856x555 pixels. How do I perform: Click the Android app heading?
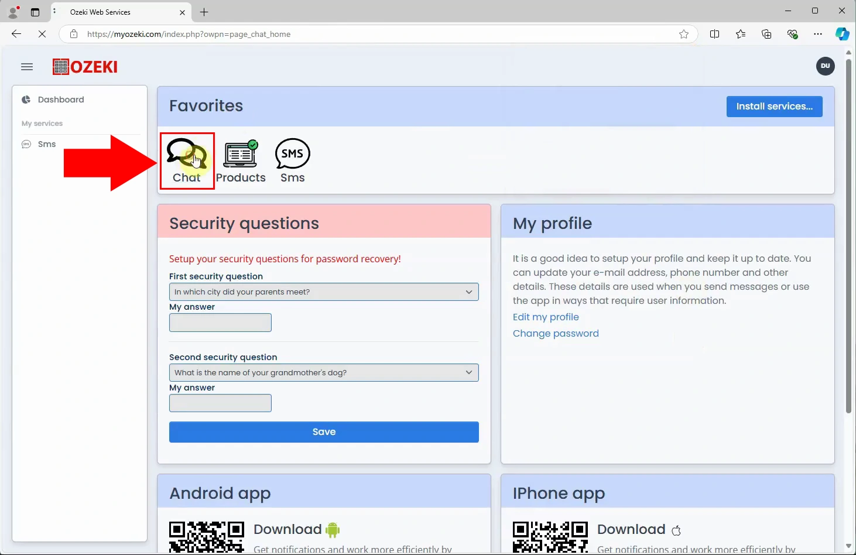click(x=220, y=494)
